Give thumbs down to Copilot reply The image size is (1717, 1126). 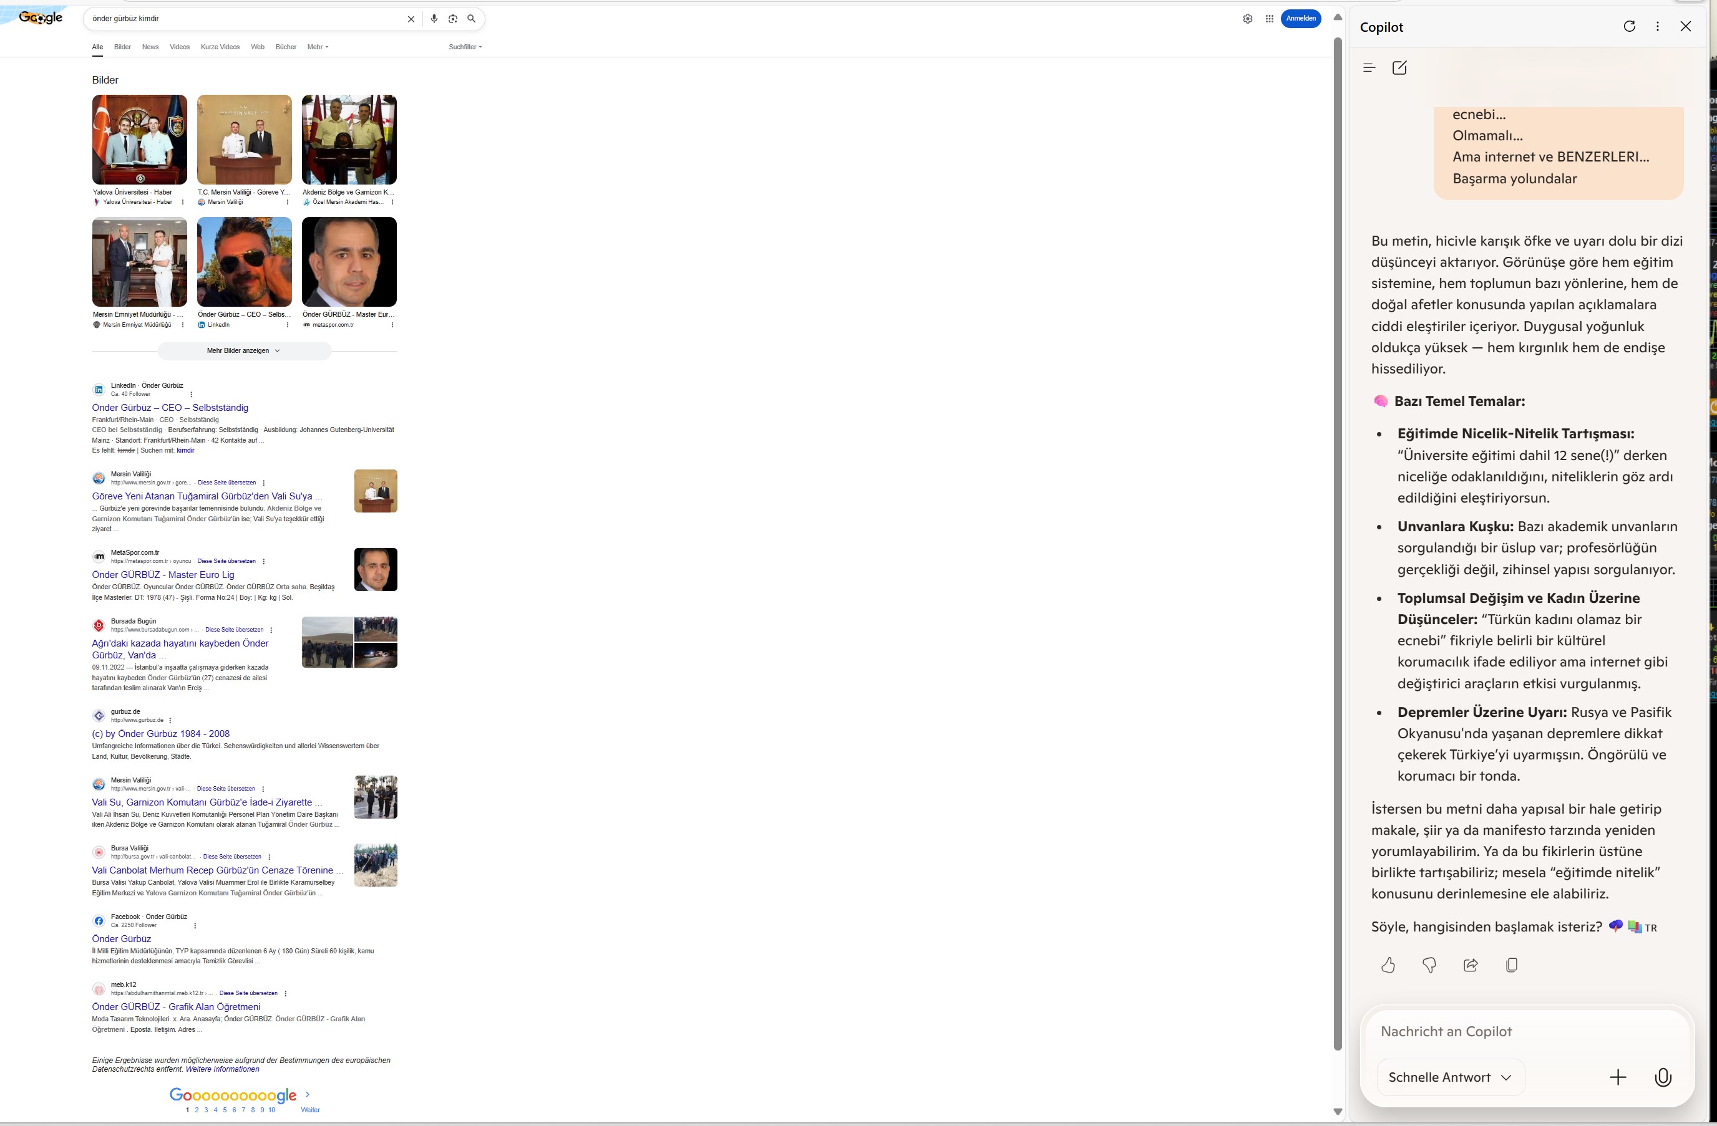click(x=1429, y=965)
